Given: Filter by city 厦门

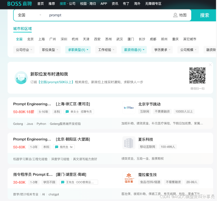Looking at the screenshot, I should (131, 39).
